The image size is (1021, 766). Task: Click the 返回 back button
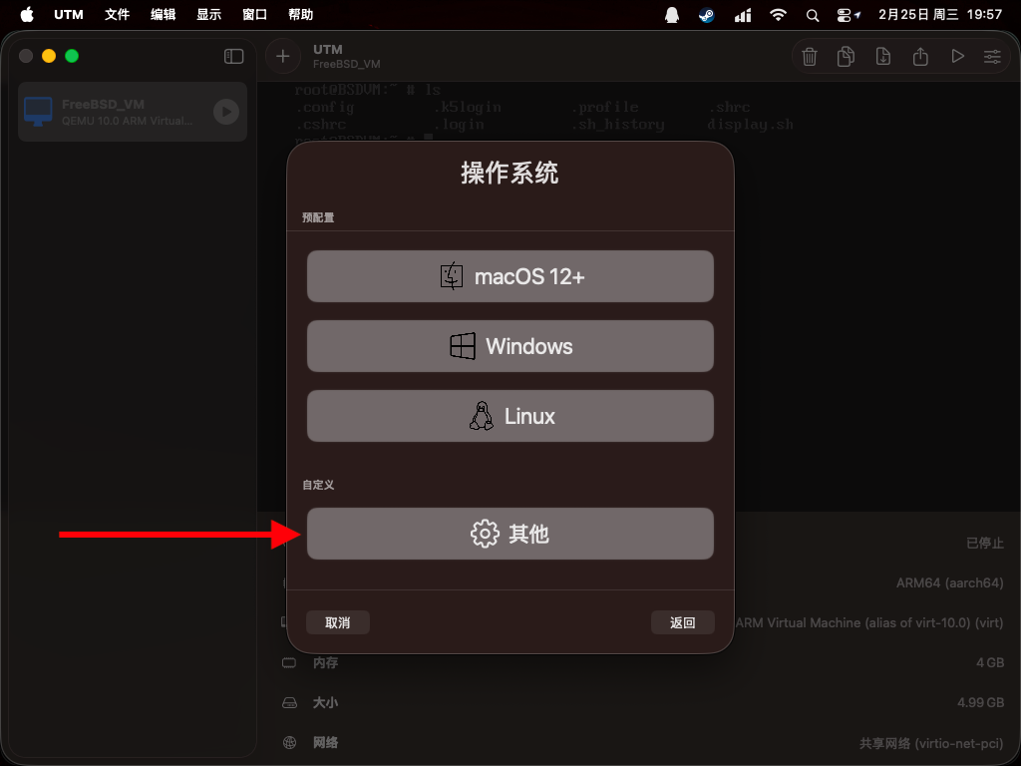682,622
